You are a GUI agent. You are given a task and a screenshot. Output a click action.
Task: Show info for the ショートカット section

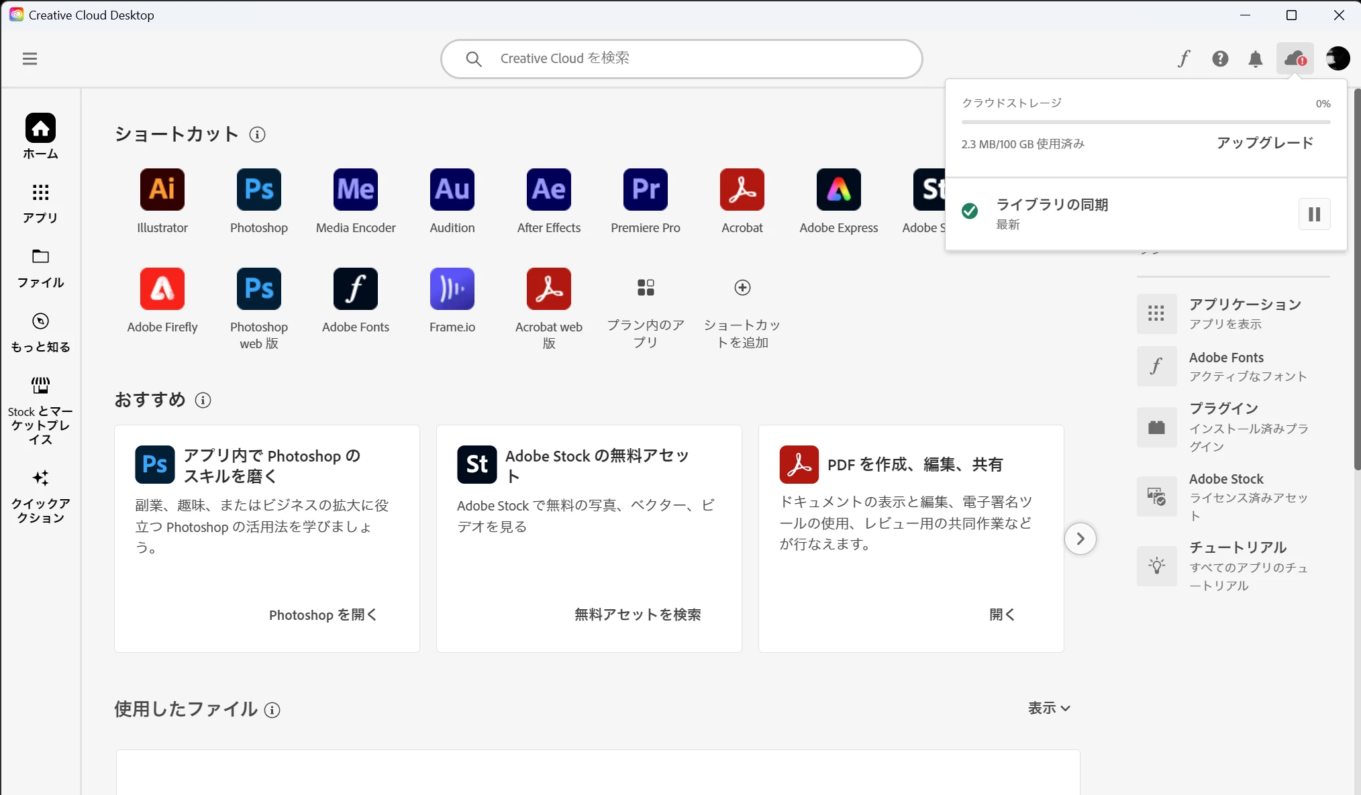pyautogui.click(x=257, y=135)
